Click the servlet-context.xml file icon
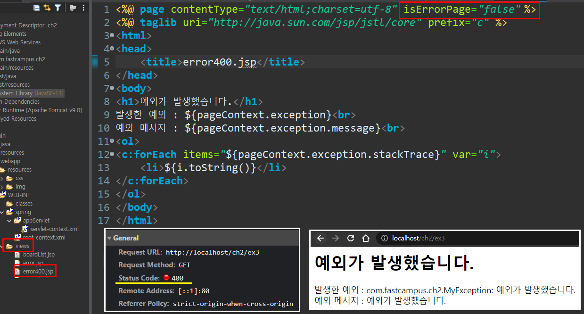 click(25, 229)
